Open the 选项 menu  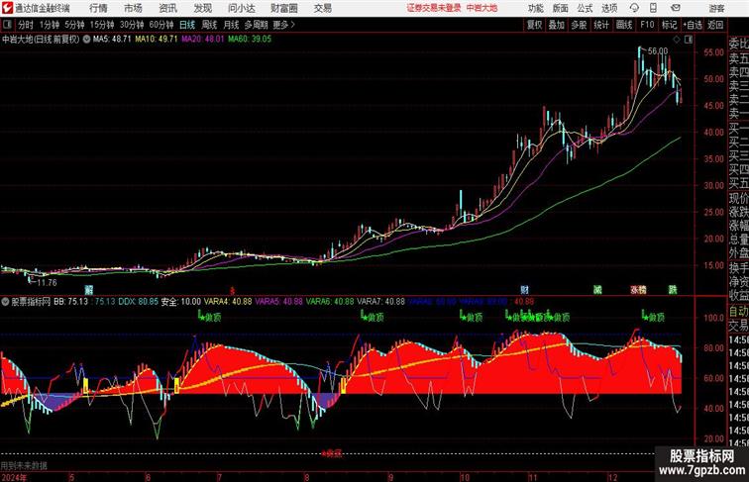point(609,8)
